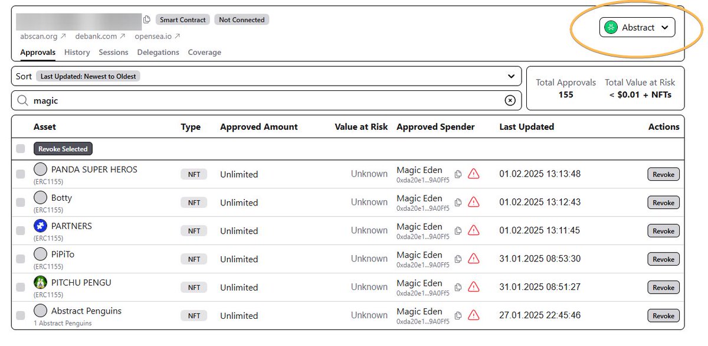Open the Abstract network selector
This screenshot has width=708, height=346.
tap(637, 27)
